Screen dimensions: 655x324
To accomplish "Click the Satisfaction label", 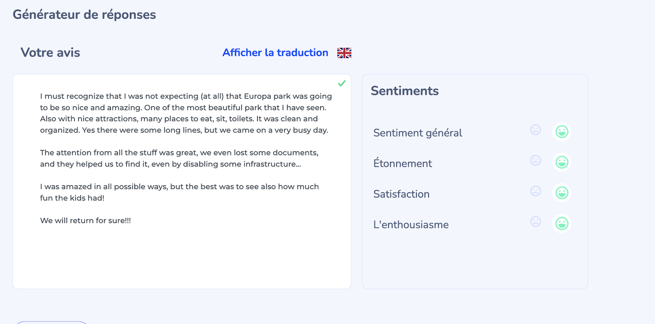I will (401, 194).
